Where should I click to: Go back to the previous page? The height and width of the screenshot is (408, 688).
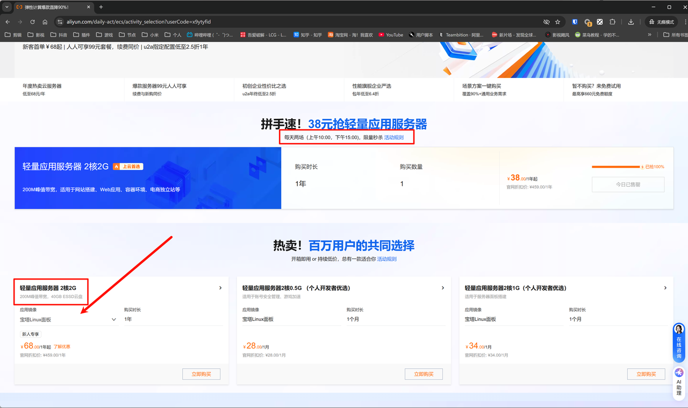coord(8,22)
